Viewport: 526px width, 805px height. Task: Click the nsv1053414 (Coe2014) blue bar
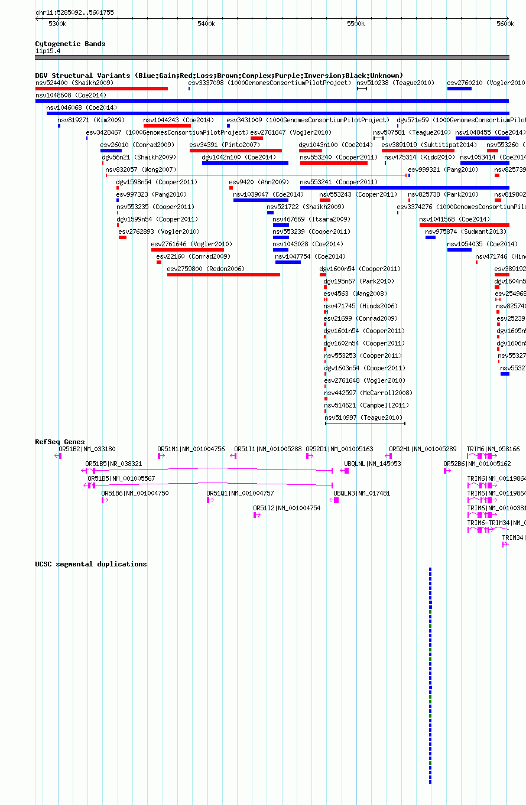pyautogui.click(x=485, y=163)
